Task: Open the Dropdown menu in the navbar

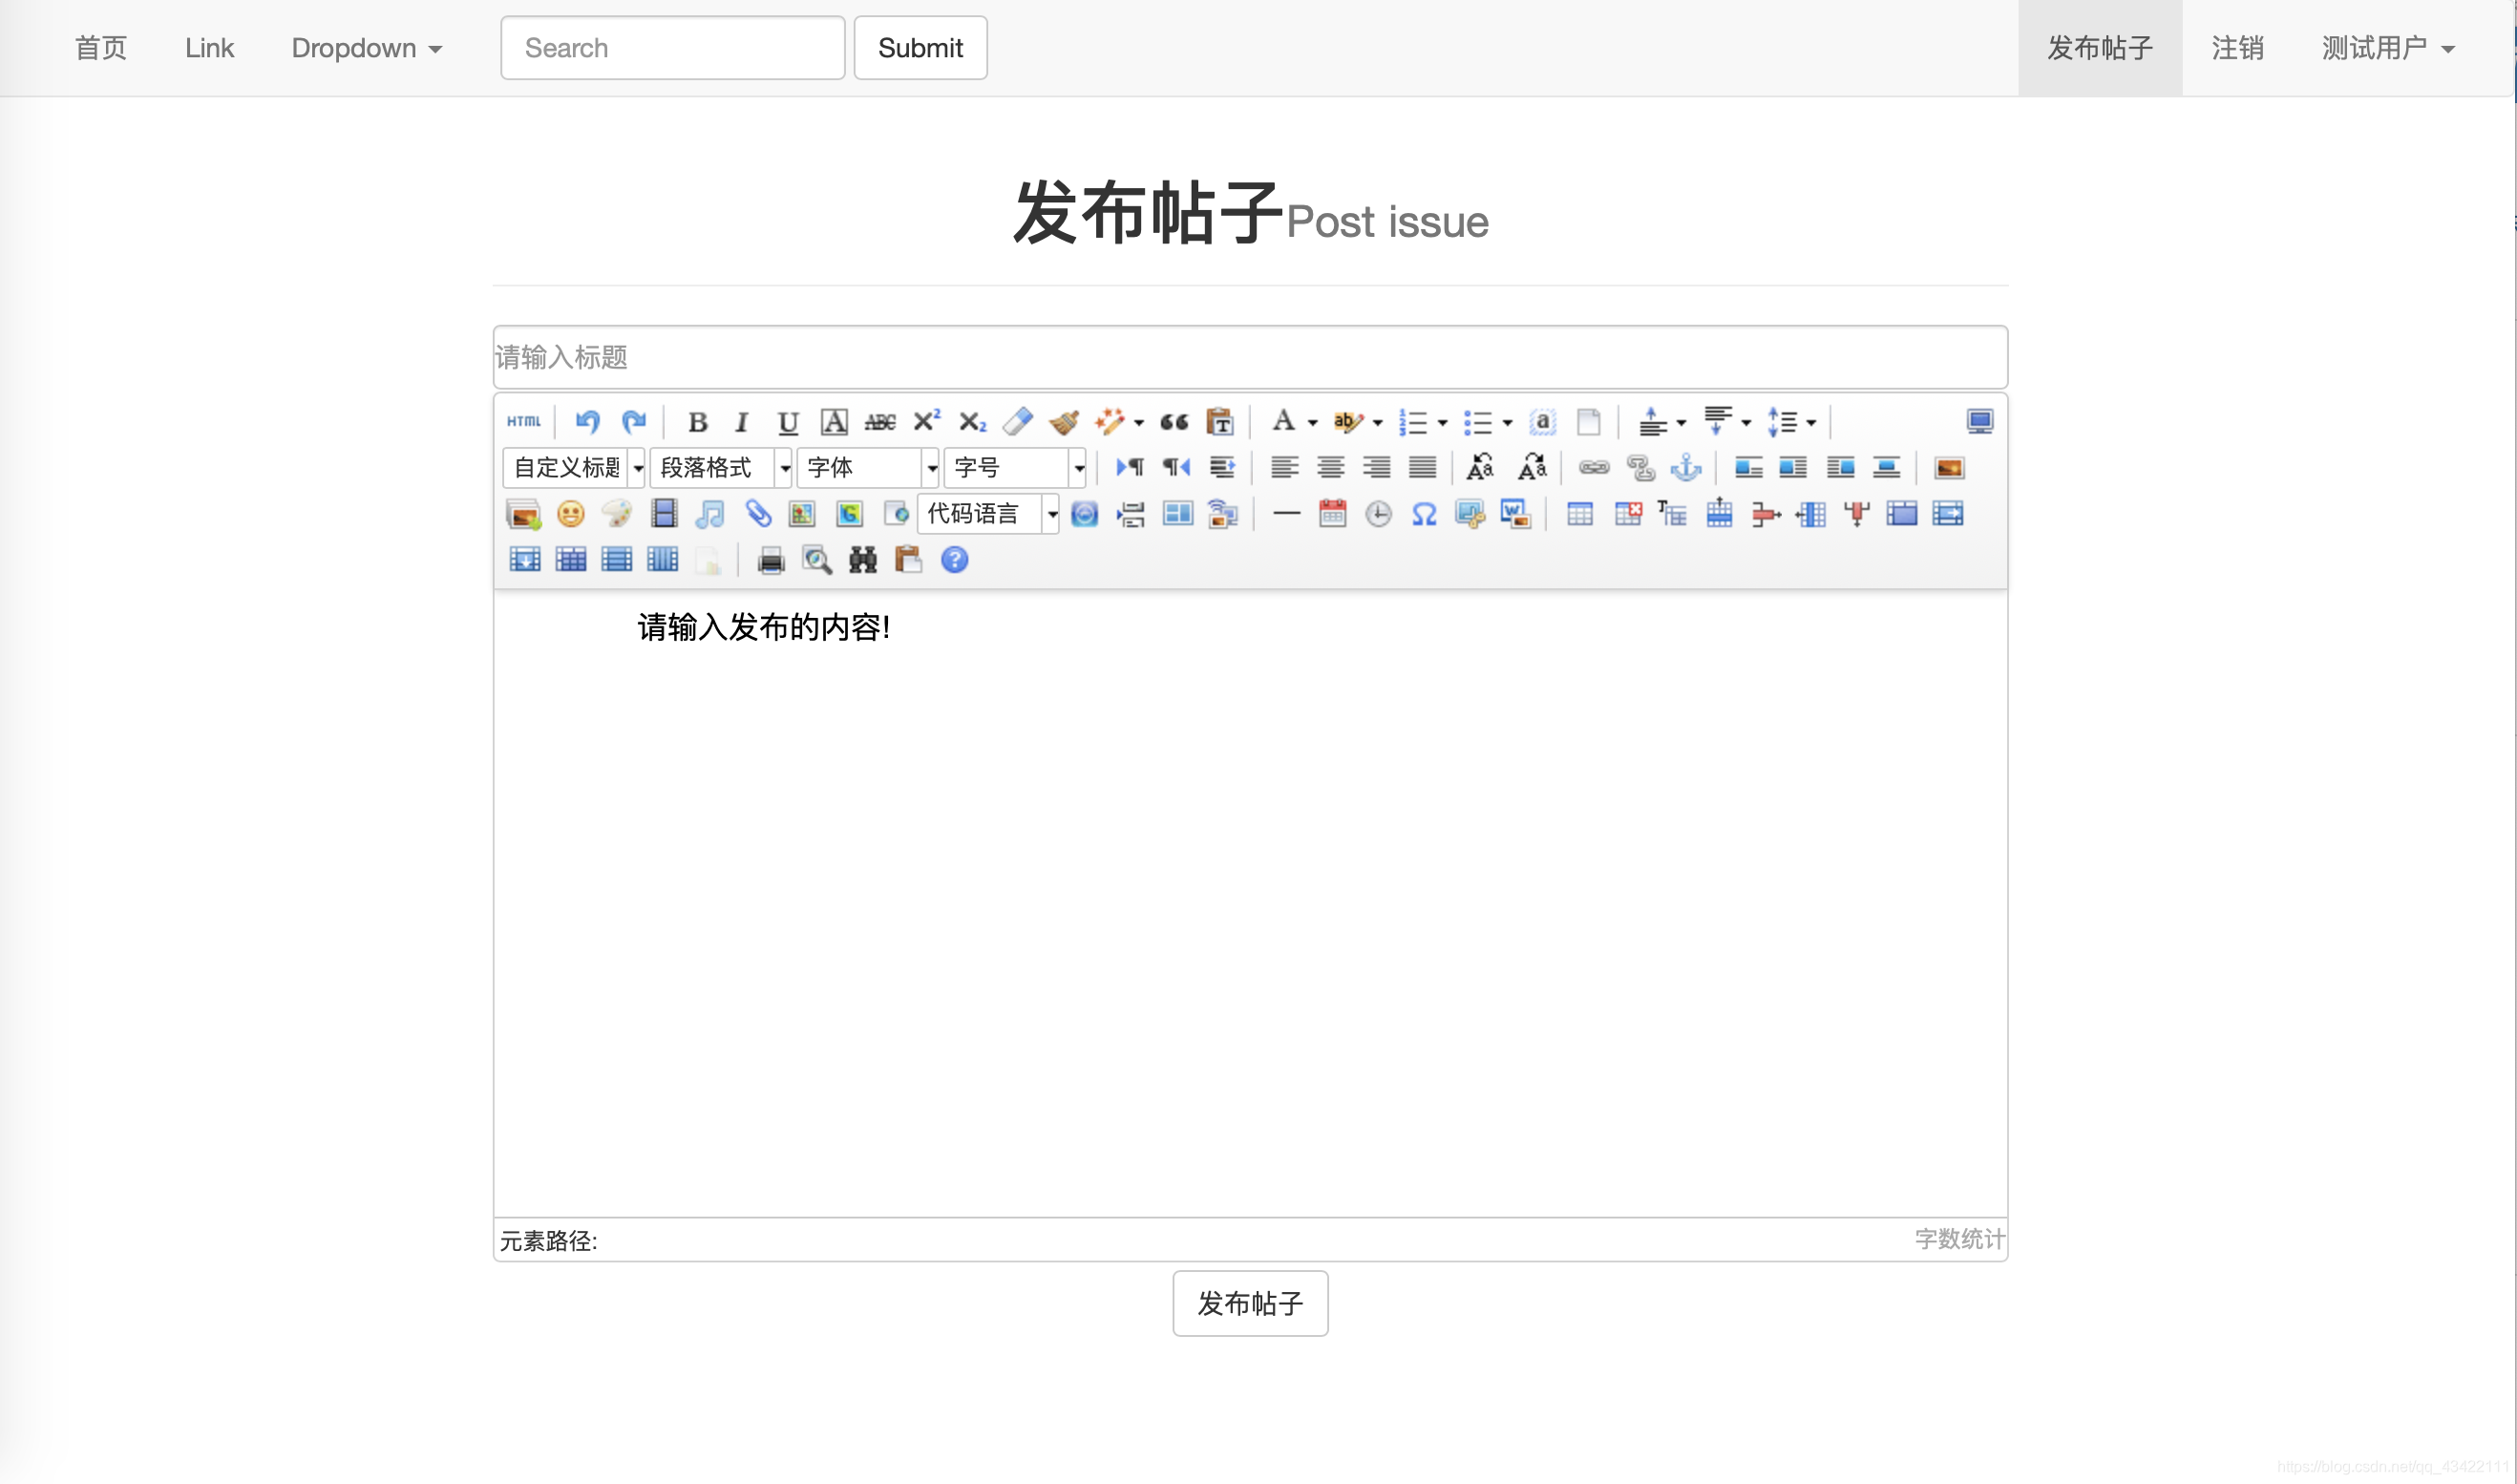Action: coord(366,47)
